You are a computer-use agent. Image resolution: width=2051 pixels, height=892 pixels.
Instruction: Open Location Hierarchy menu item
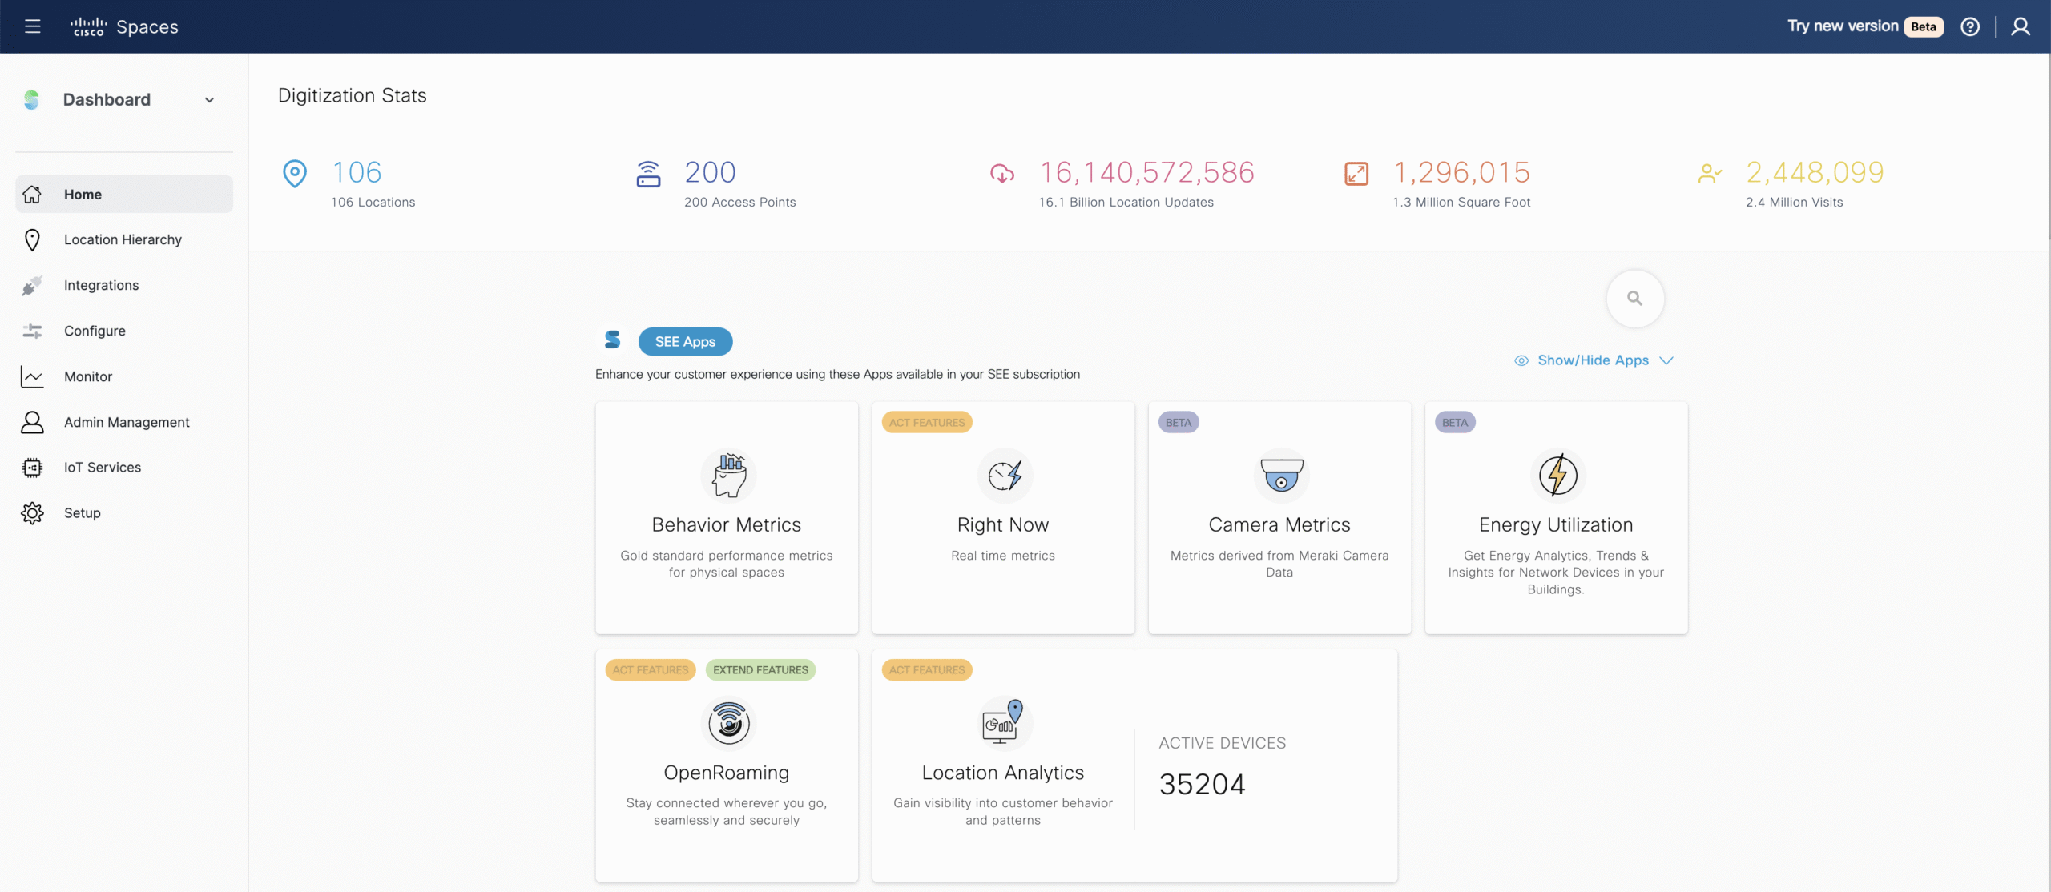click(124, 239)
